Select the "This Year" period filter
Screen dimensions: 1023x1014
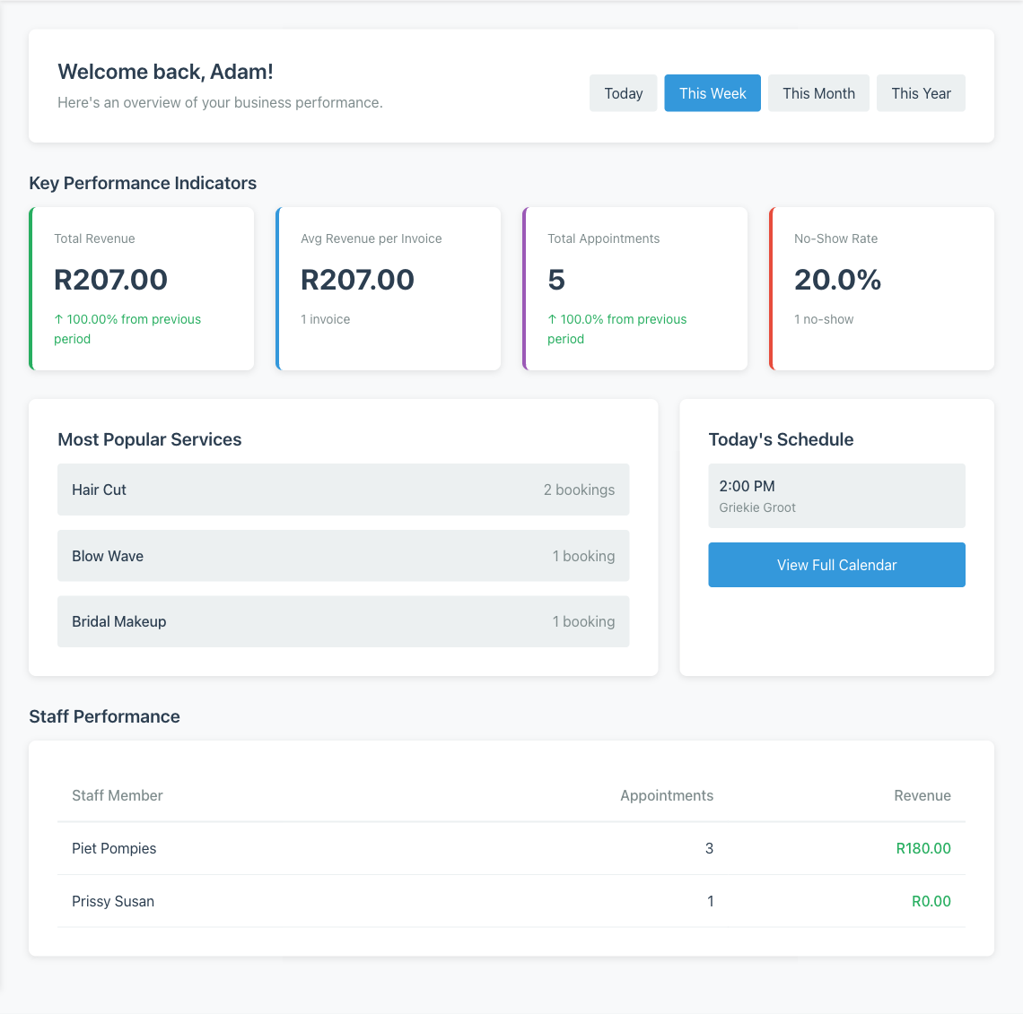coord(921,92)
